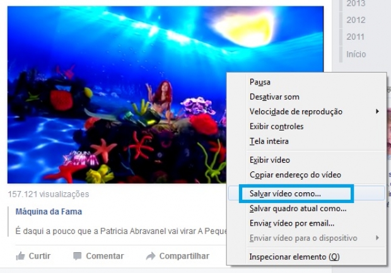Expand Enviar vídeo para o dispositivo arrow
The width and height of the screenshot is (391, 273).
click(378, 238)
